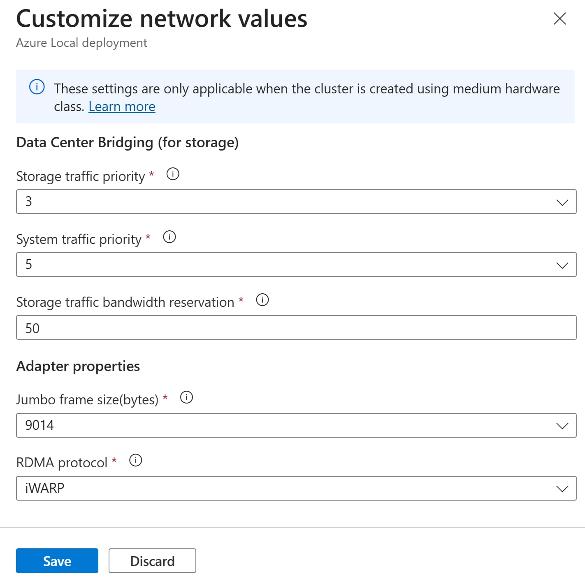
Task: Expand the Jumbo frame size dropdown
Action: point(296,425)
